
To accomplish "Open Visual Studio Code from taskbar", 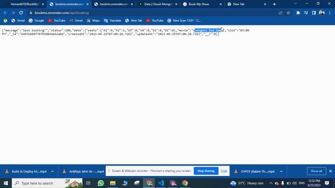I will [161, 183].
